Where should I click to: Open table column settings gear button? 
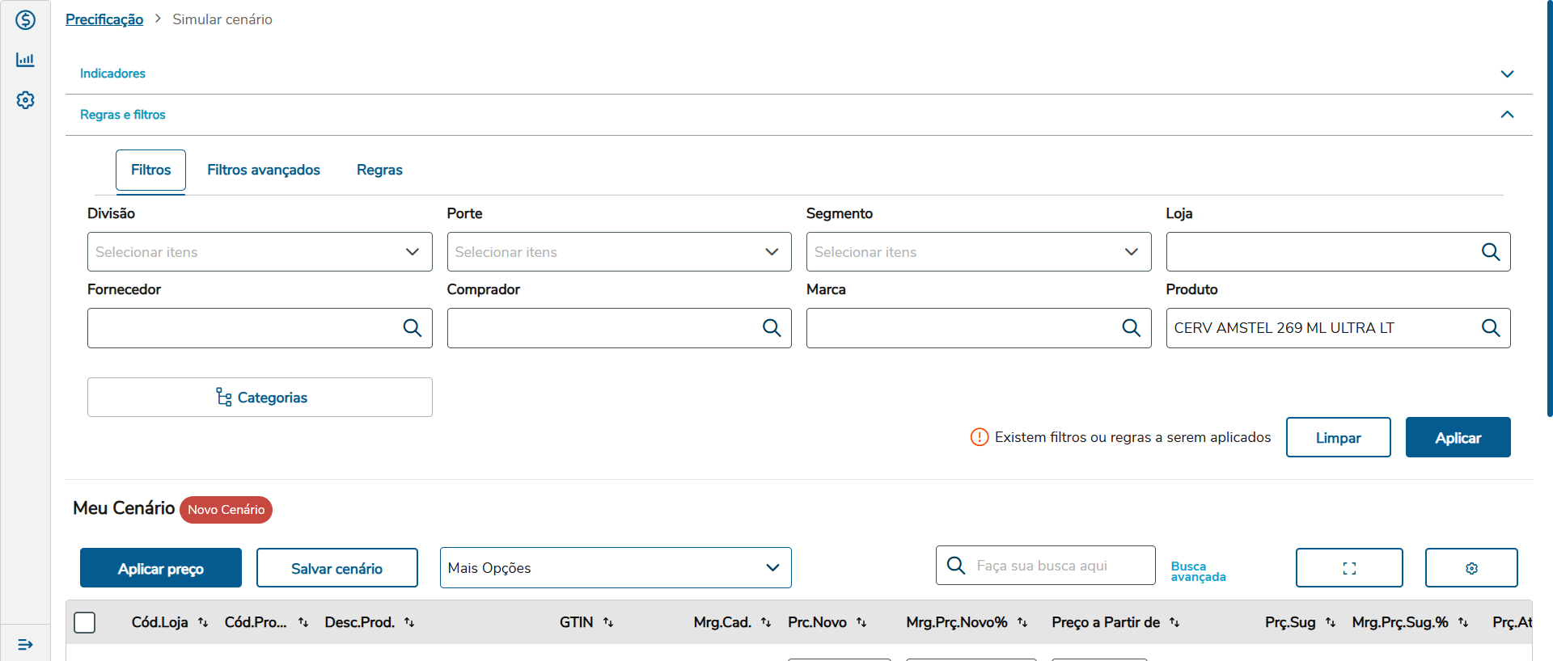1470,568
